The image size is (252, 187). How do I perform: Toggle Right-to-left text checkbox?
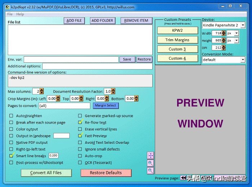pos(11,149)
